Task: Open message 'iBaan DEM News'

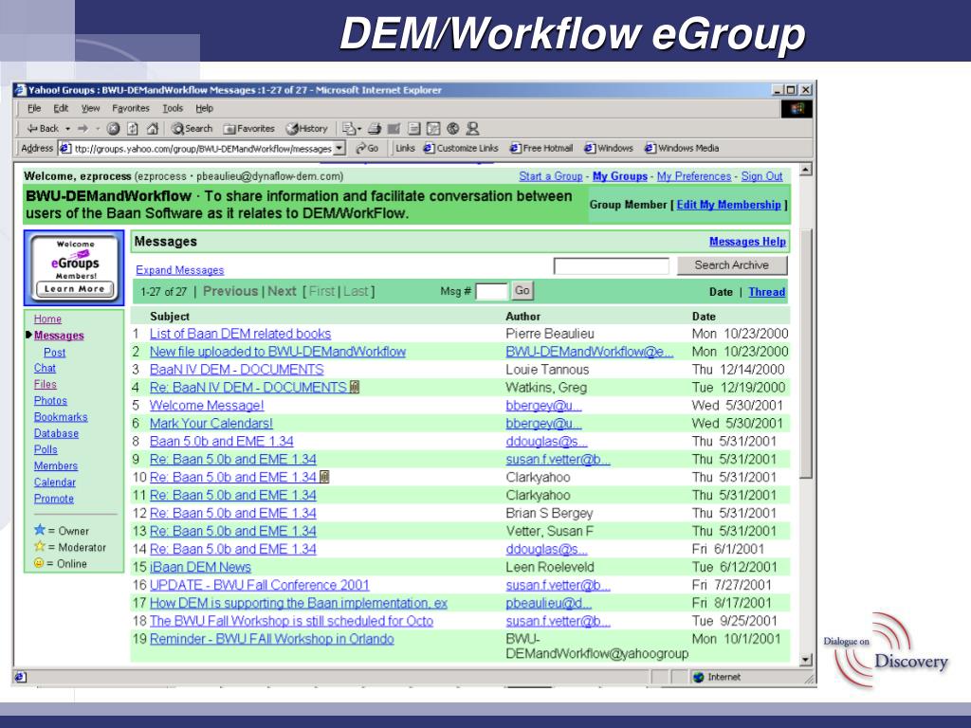Action: coord(200,567)
